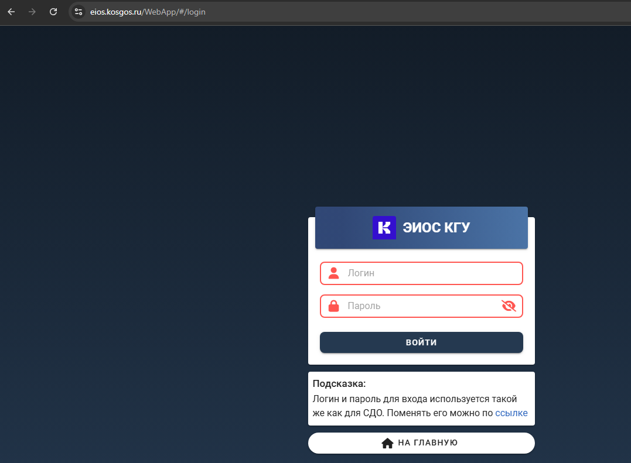
Task: Click the НА ГЛАВНУЮ button text
Action: [428, 443]
